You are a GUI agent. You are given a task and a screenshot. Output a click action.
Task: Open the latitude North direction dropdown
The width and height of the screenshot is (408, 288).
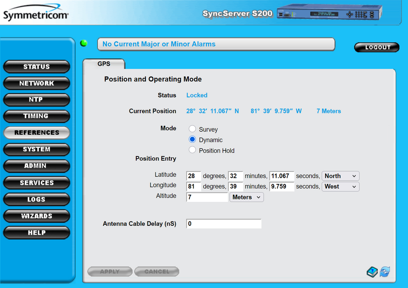tap(340, 176)
